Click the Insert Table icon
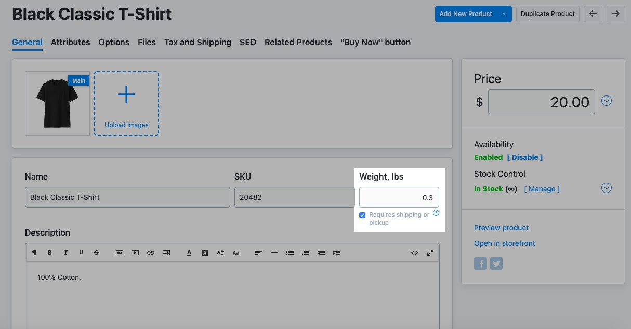 [166, 253]
